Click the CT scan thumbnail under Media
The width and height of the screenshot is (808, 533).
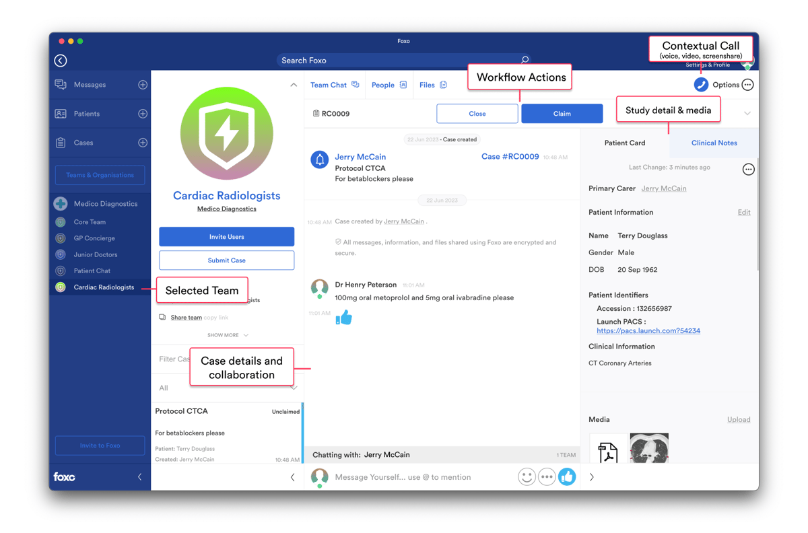648,448
